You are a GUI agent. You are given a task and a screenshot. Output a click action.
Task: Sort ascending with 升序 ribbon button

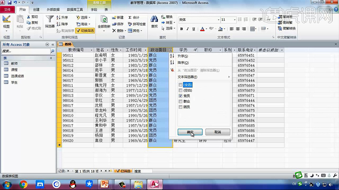tap(62, 17)
